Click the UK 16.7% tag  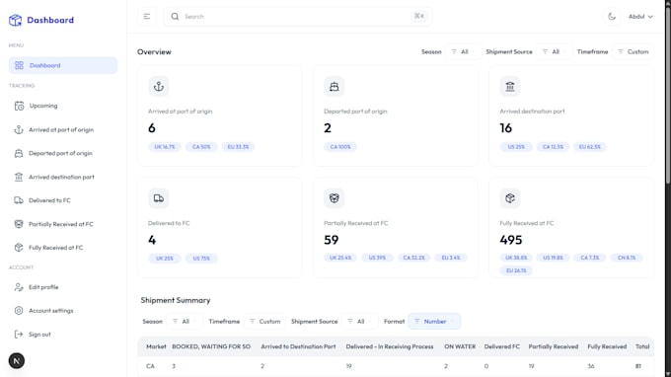(165, 147)
